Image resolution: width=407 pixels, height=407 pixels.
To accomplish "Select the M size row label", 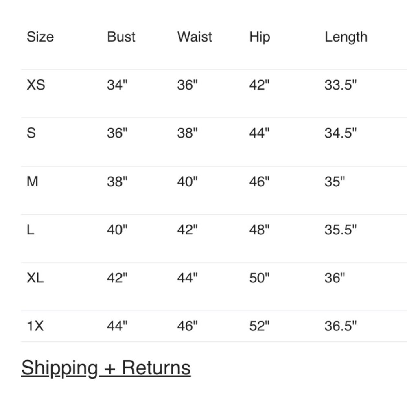I will 33,182.
